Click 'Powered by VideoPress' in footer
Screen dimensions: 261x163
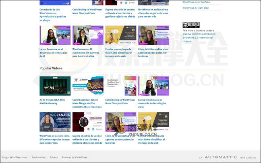click(x=75, y=157)
